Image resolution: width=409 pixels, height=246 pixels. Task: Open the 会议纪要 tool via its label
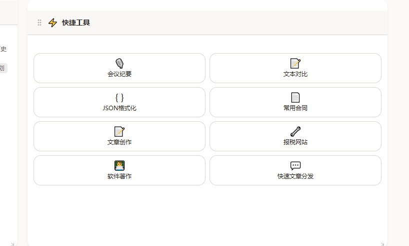click(x=119, y=74)
